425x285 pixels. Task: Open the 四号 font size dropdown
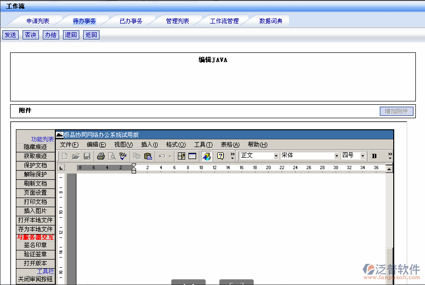[362, 156]
